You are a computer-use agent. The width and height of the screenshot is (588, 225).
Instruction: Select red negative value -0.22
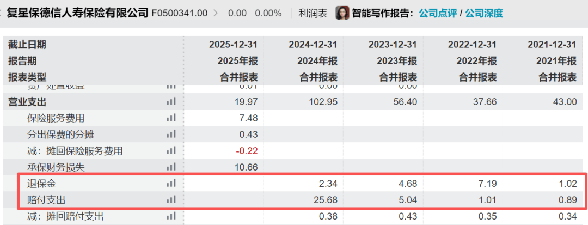tap(247, 151)
